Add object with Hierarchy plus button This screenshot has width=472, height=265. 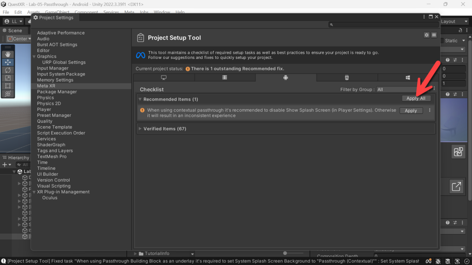[6, 165]
